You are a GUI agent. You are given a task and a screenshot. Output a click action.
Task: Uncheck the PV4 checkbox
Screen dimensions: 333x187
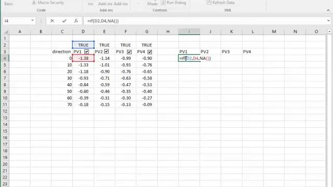coord(150,52)
